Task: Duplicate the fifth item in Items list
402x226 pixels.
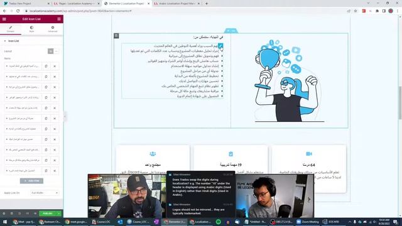Action: pos(46,108)
